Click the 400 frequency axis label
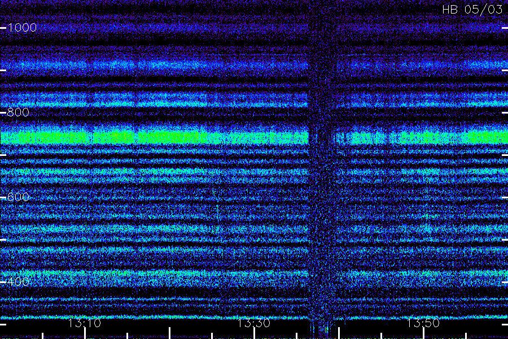This screenshot has width=508, height=339. click(x=18, y=281)
